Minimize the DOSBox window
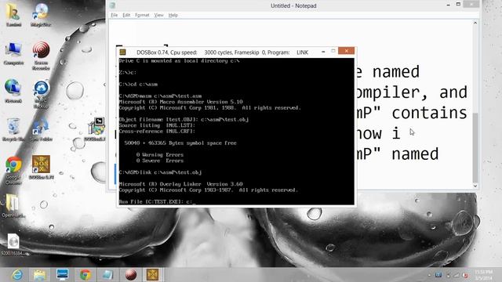The width and height of the screenshot is (502, 282). click(323, 52)
